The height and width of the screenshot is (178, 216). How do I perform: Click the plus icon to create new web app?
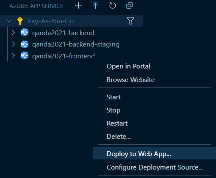coord(78,6)
